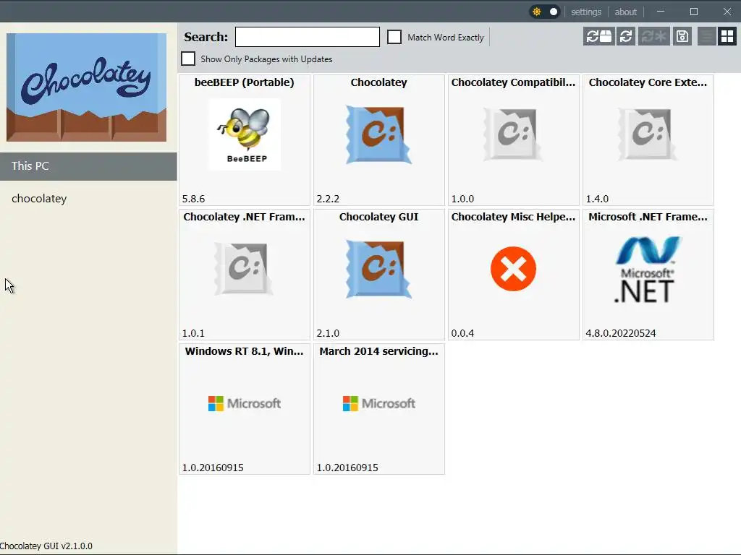Switch to tile grid view layout
This screenshot has height=555, width=741.
[727, 36]
